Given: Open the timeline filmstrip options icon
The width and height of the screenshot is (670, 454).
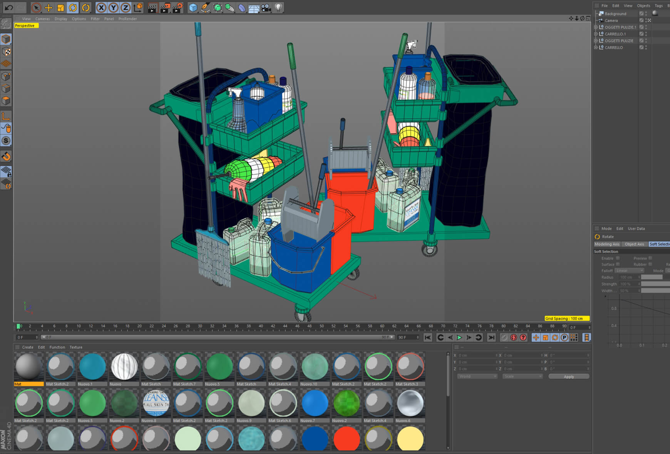Looking at the screenshot, I should (586, 337).
